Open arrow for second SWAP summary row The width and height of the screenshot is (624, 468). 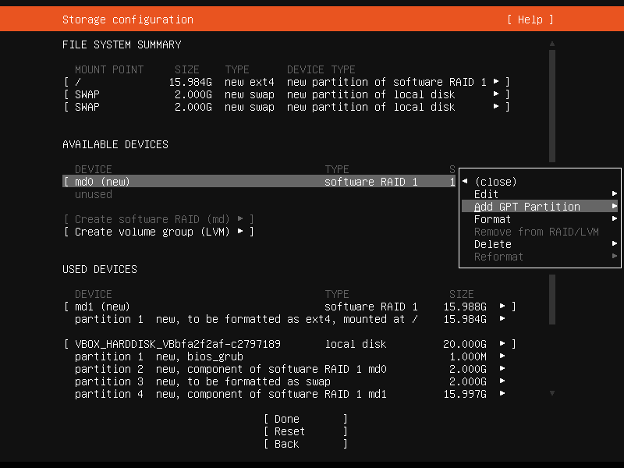pyautogui.click(x=496, y=106)
